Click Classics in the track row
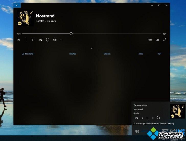 (x=107, y=54)
